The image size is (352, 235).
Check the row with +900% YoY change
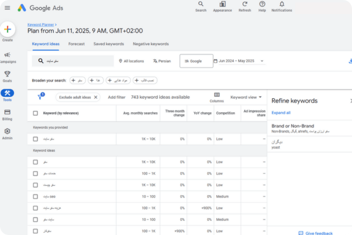[35, 208]
